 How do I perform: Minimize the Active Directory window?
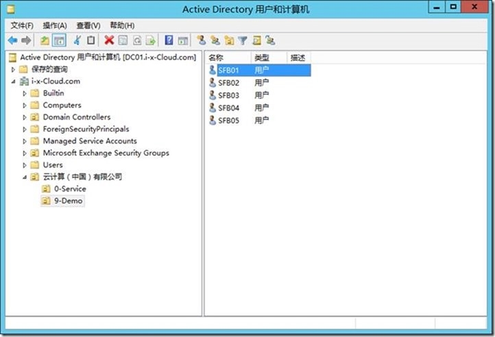437,7
